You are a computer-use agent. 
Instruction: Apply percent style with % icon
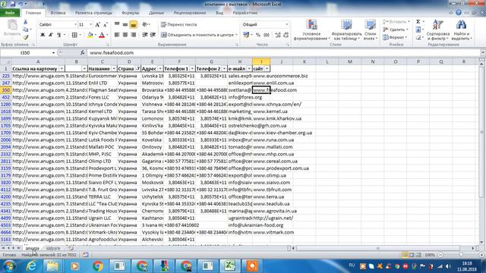tap(258, 35)
